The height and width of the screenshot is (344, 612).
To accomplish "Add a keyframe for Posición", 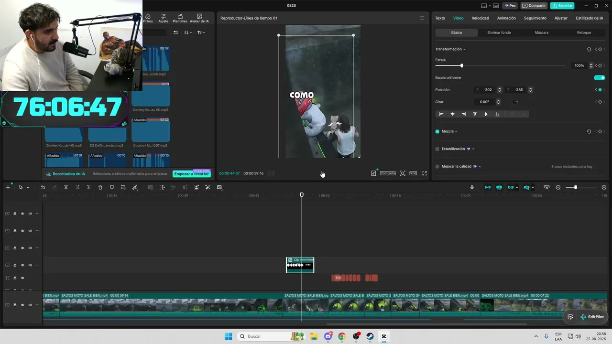I will pyautogui.click(x=600, y=90).
